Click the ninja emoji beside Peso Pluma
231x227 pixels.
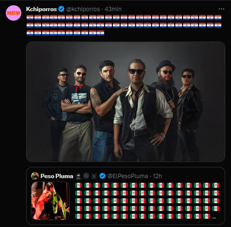pos(78,176)
